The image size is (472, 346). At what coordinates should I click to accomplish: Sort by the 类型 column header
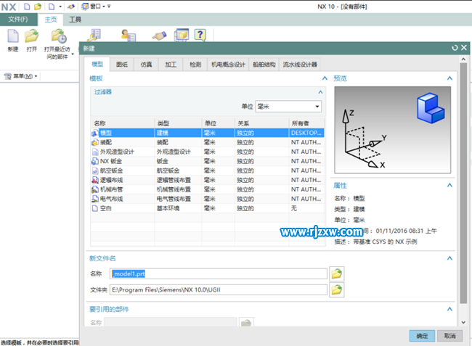[179, 123]
